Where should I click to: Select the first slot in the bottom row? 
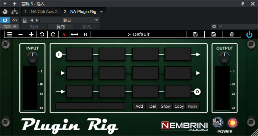79,91
